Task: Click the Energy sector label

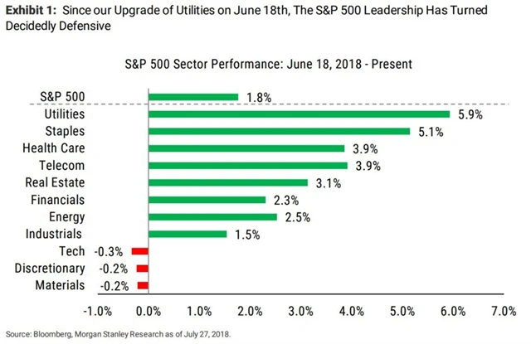Action: pyautogui.click(x=65, y=216)
